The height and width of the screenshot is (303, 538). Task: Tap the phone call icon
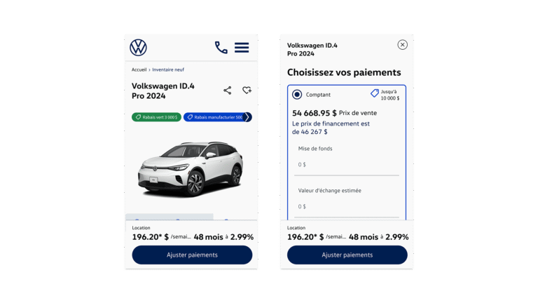(221, 48)
